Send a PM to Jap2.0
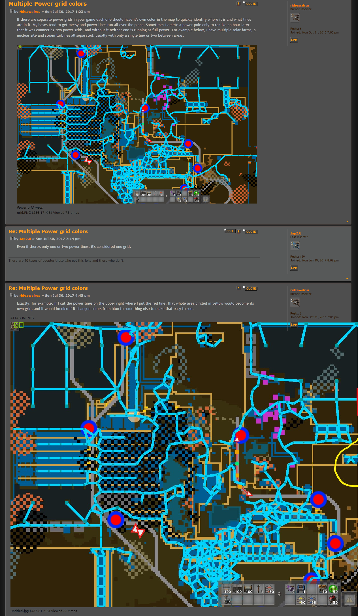The image size is (358, 616). click(294, 268)
